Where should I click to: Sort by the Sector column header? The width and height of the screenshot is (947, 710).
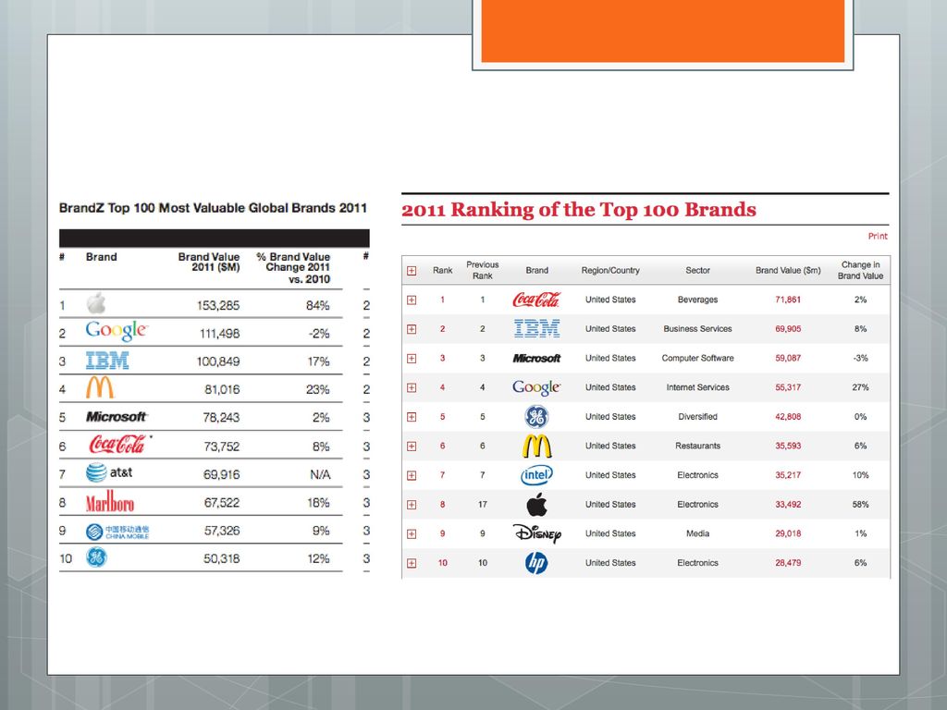(x=697, y=271)
